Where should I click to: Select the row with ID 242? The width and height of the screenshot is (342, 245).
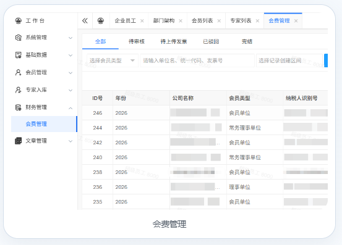point(205,143)
